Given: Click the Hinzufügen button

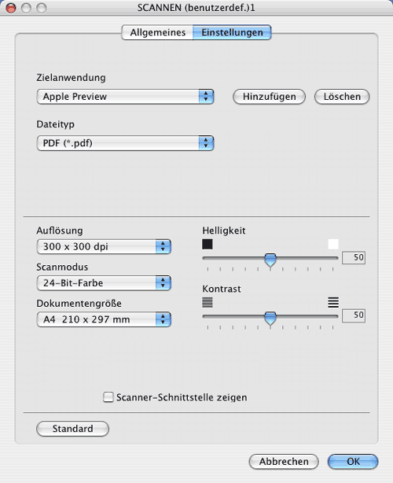Looking at the screenshot, I should point(270,97).
